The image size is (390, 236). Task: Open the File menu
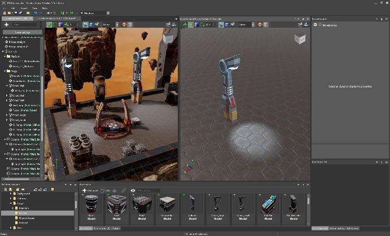pos(5,8)
